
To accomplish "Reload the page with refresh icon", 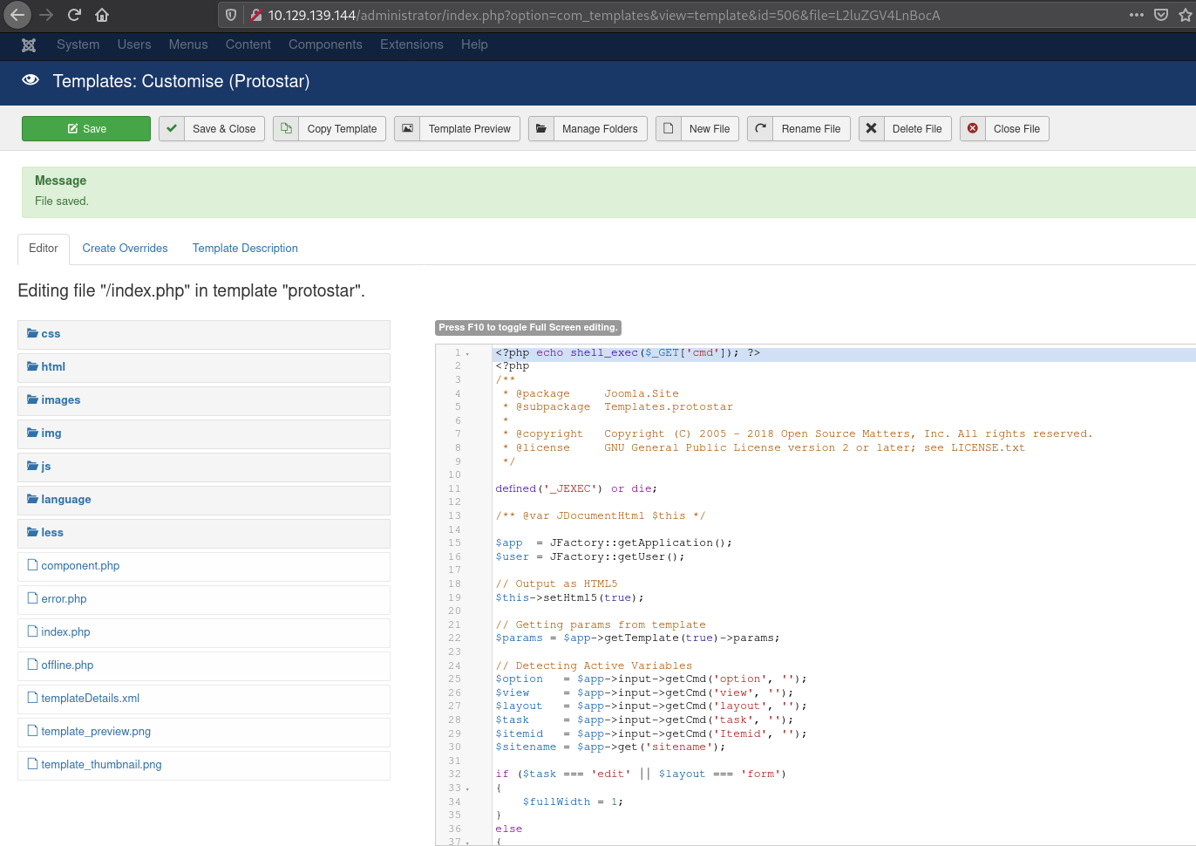I will tap(74, 15).
